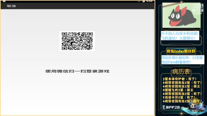Select the row 3星未来守护者（有了!
Image resolution: width=207 pixels, height=116 pixels.
(180, 79)
